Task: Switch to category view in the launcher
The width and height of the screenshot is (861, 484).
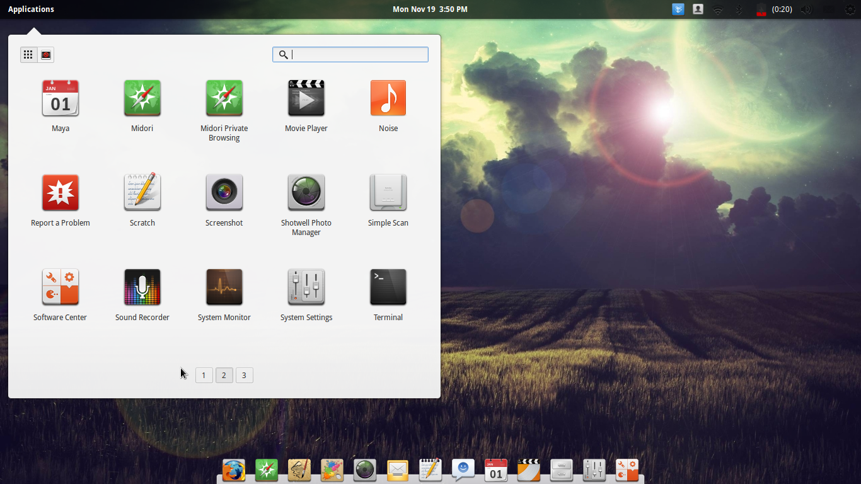Action: tap(45, 54)
